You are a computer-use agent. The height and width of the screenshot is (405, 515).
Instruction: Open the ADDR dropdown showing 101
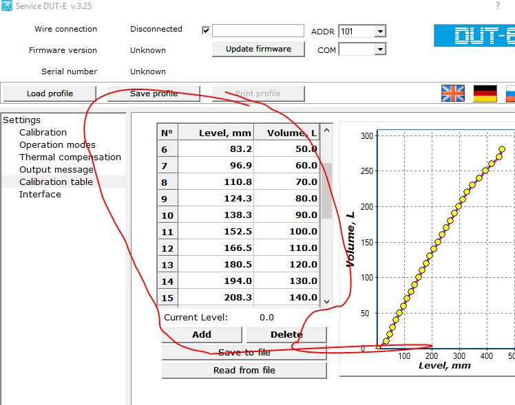tap(380, 32)
